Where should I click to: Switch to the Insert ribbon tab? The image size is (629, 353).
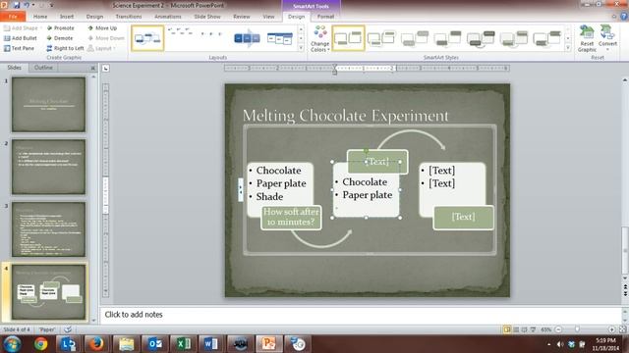pyautogui.click(x=67, y=17)
